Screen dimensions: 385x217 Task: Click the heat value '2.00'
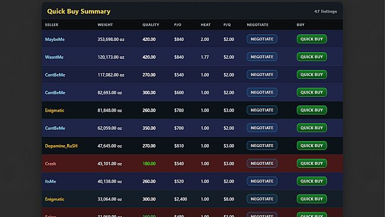point(205,39)
